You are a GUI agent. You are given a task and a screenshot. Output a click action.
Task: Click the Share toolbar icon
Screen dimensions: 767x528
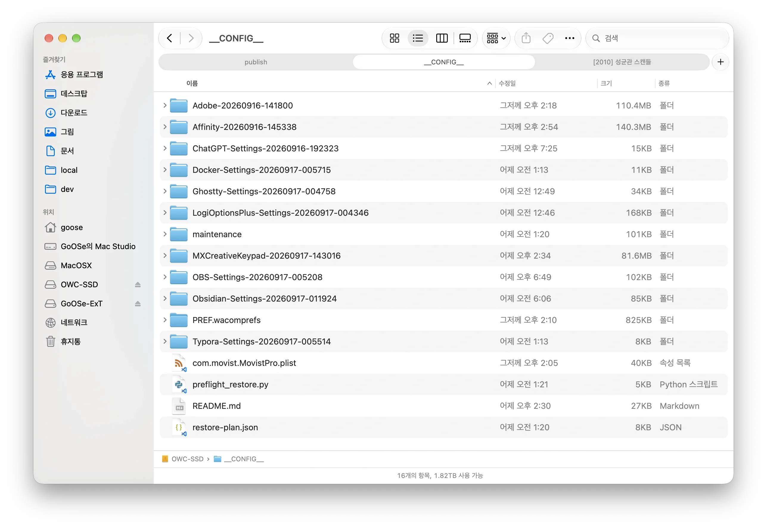click(x=526, y=38)
